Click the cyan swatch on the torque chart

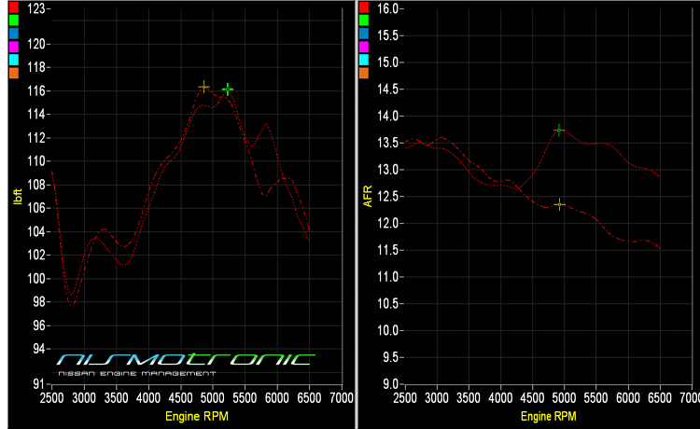click(13, 60)
